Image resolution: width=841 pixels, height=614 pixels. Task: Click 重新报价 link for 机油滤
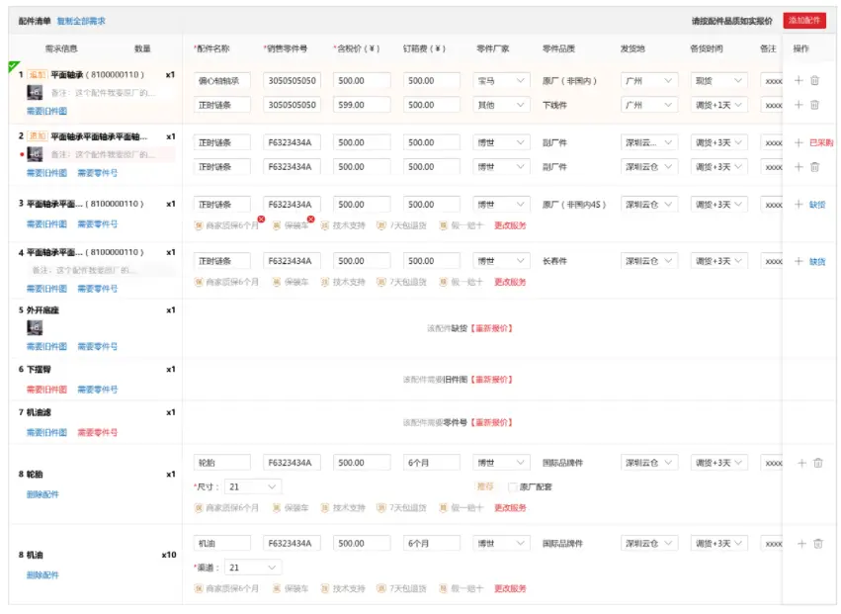492,422
